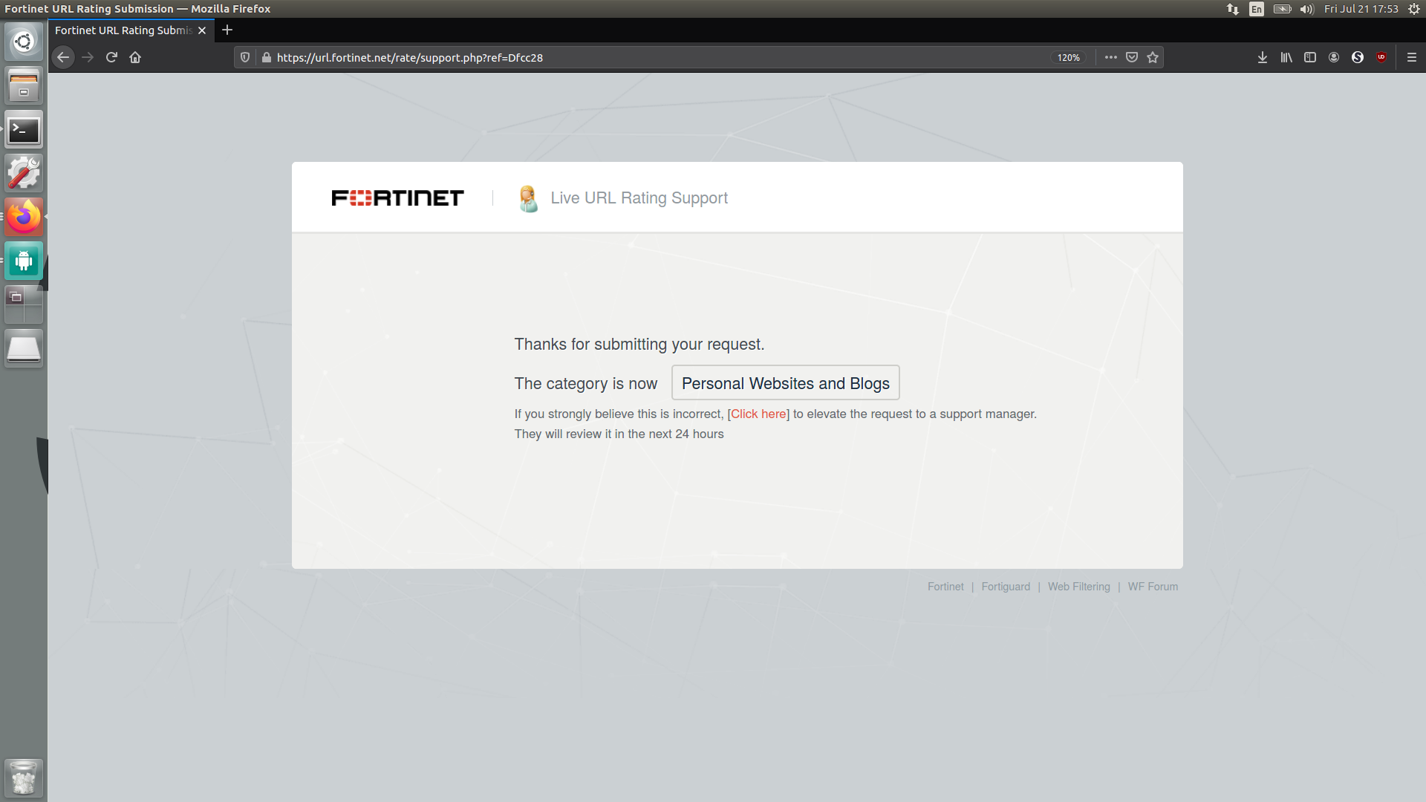
Task: Click the Live URL Rating Support heading
Action: tap(639, 198)
